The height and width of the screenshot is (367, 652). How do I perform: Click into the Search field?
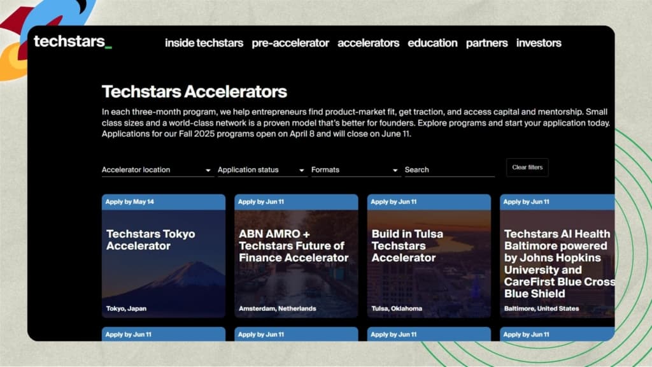pyautogui.click(x=450, y=169)
